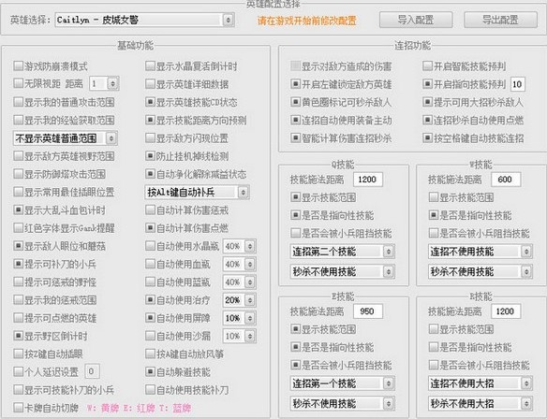Enable 显示可技能补刀的小兵 checkbox

click(18, 390)
